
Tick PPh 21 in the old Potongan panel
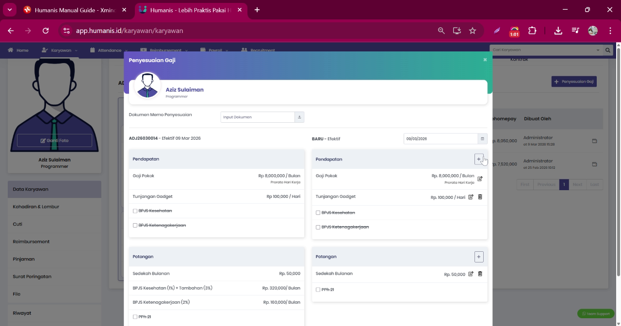(135, 317)
